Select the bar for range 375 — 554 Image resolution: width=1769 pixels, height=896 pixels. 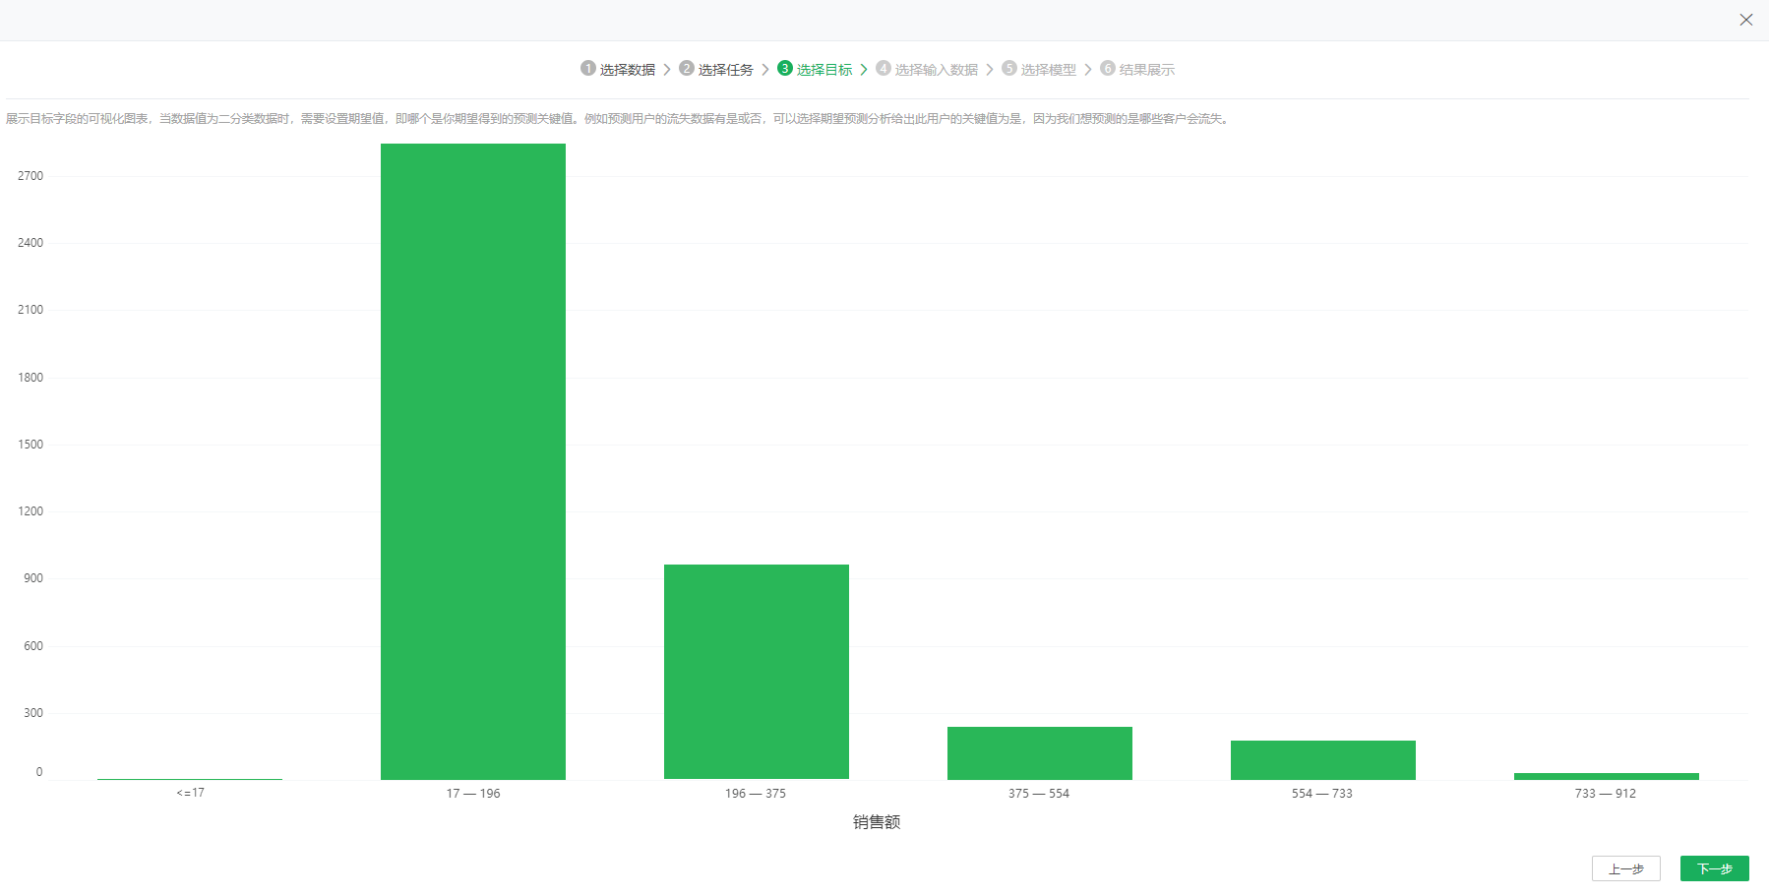pyautogui.click(x=1040, y=753)
